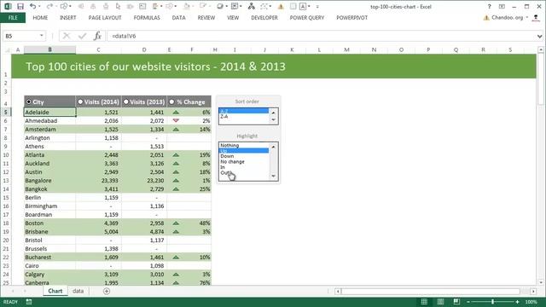
Task: Open the DEVELOPER ribbon tab
Action: [x=264, y=18]
